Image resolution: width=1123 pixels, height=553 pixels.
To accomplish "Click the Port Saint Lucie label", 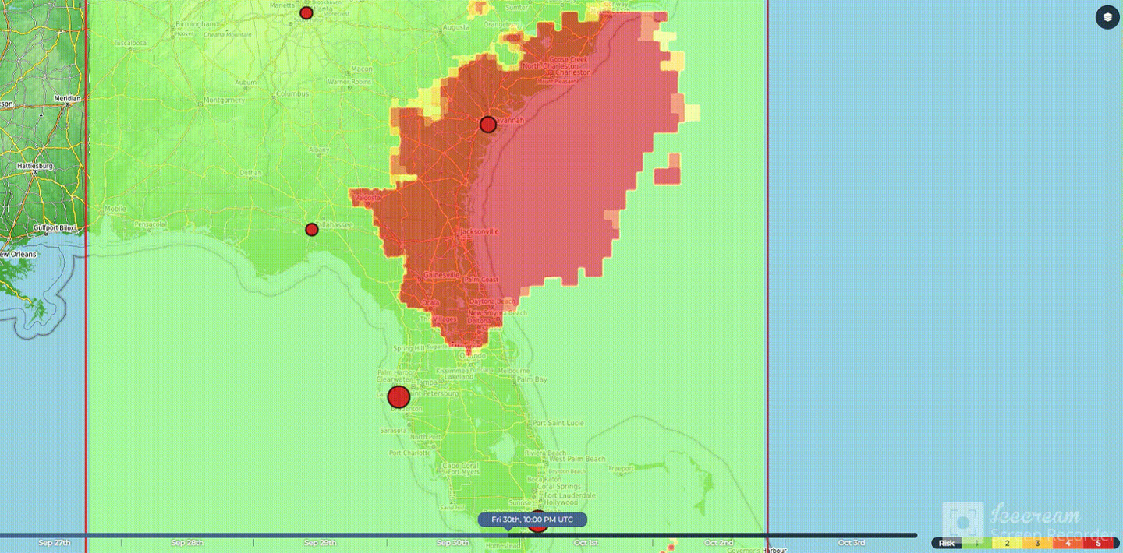I will pyautogui.click(x=557, y=423).
